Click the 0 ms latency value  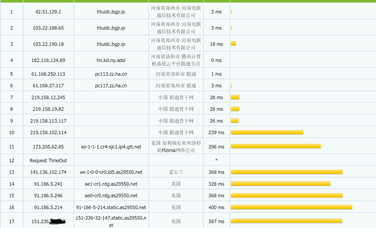coord(216,60)
